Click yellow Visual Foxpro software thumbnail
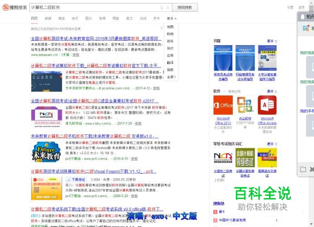314x227 pixels. (46, 188)
